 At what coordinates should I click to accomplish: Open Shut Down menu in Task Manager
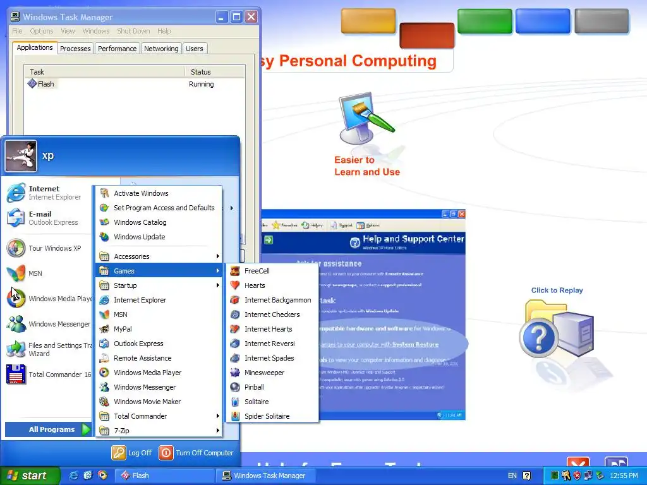pyautogui.click(x=133, y=31)
